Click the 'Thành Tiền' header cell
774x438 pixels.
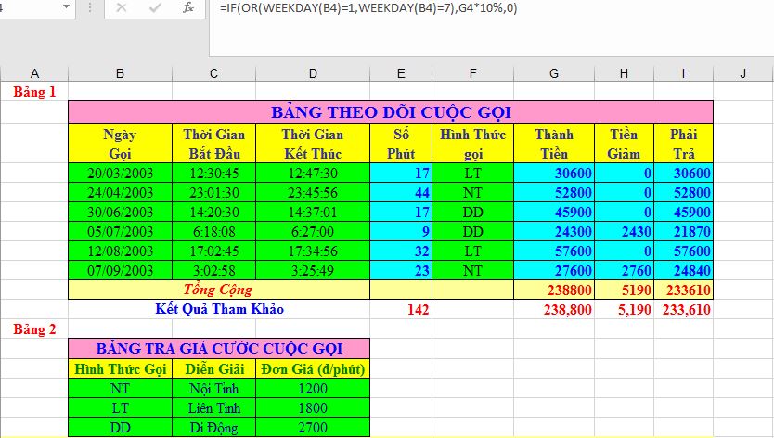[x=554, y=144]
